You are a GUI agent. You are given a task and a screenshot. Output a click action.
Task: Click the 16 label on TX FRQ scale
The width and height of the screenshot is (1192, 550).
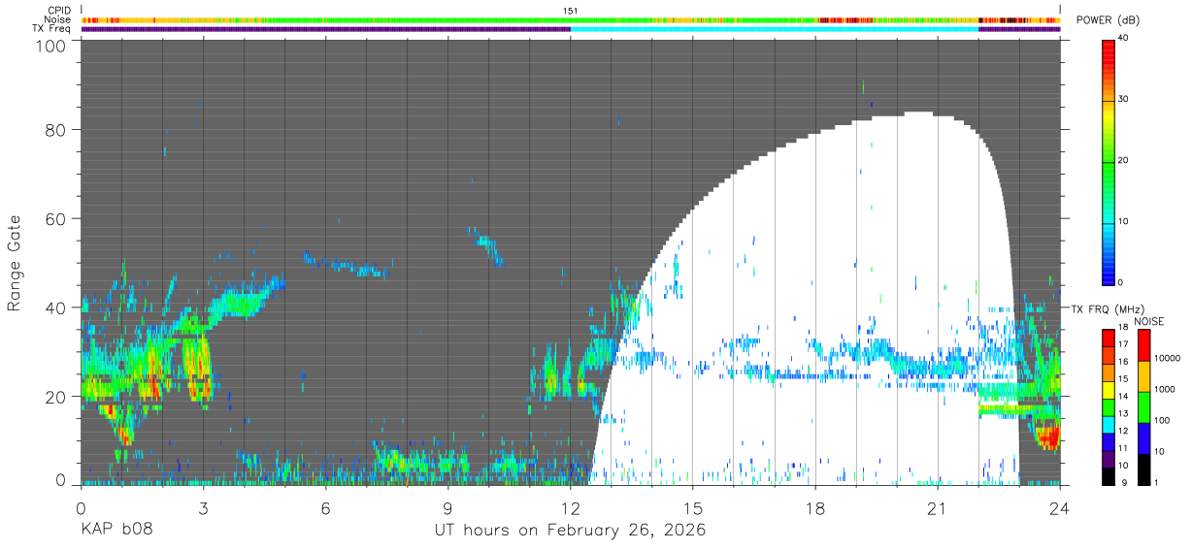[x=1124, y=362]
